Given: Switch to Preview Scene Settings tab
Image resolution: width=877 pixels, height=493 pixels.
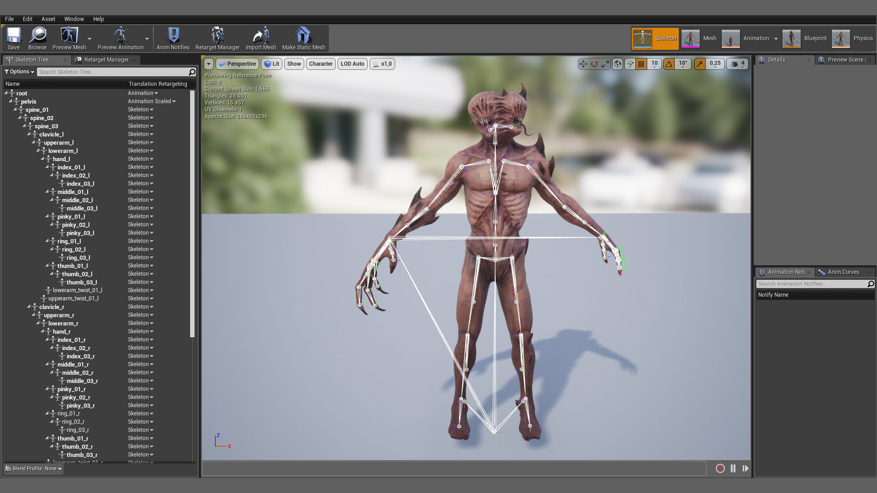Looking at the screenshot, I should click(x=846, y=60).
